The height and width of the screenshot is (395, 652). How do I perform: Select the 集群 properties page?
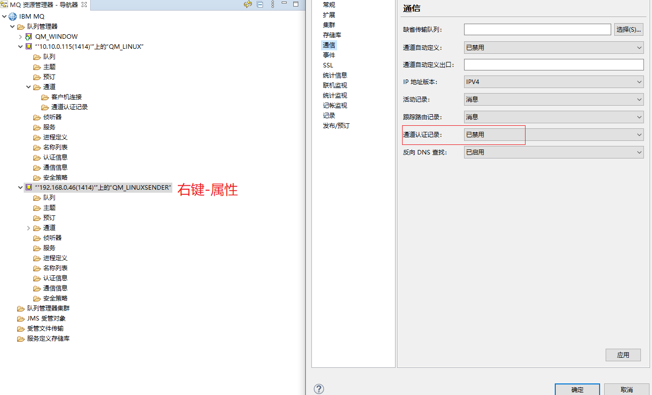pos(329,25)
